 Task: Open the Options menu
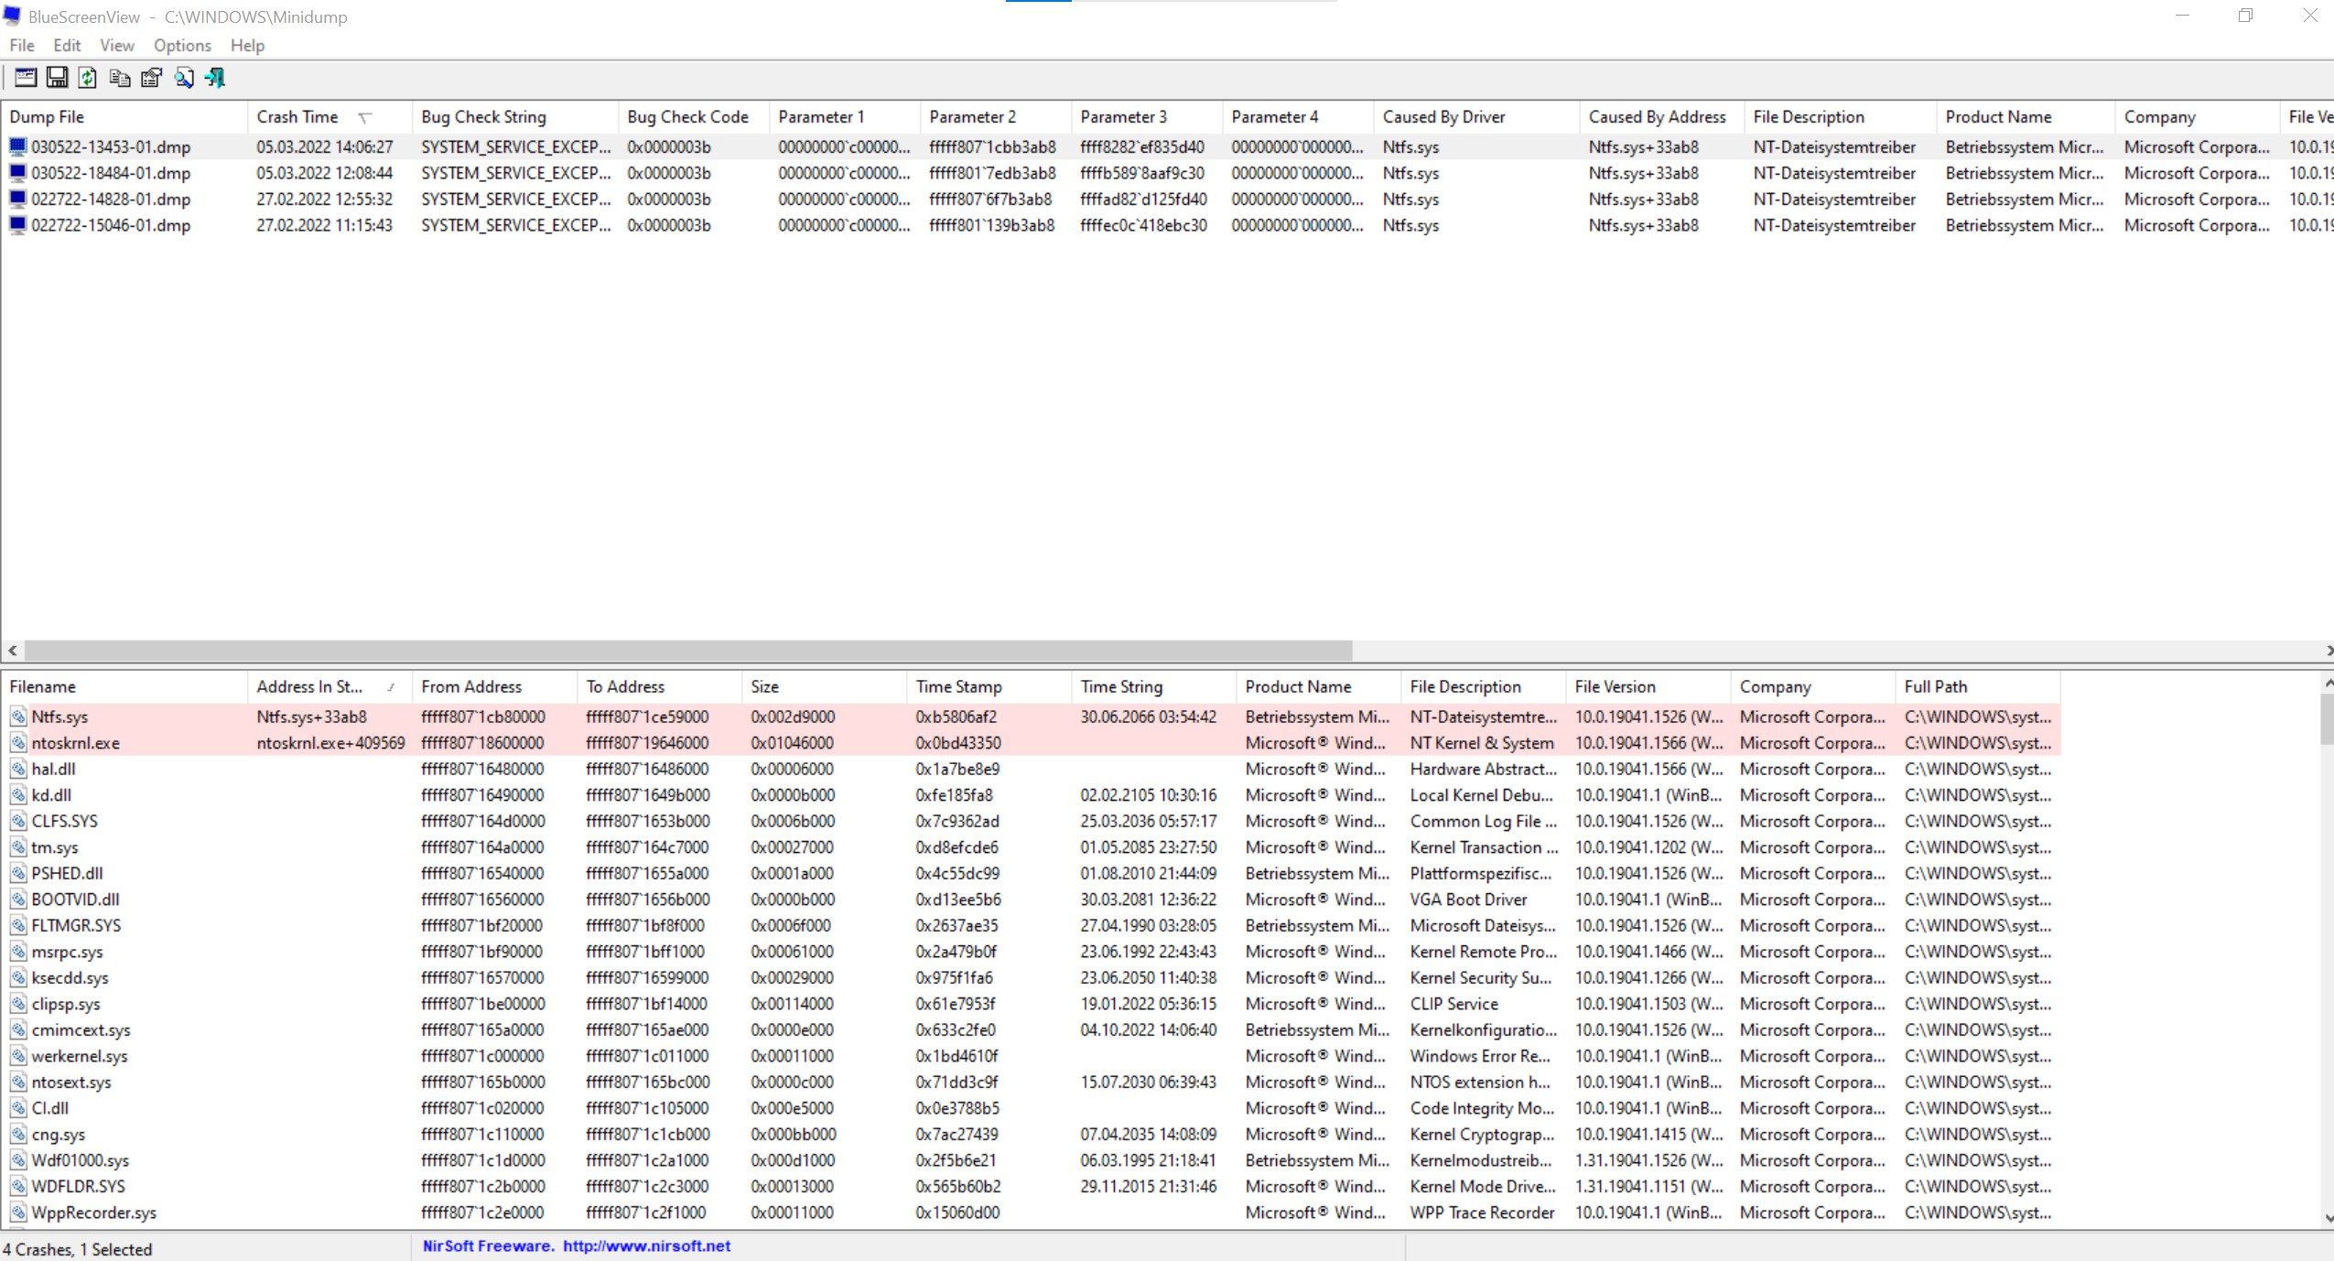[182, 45]
